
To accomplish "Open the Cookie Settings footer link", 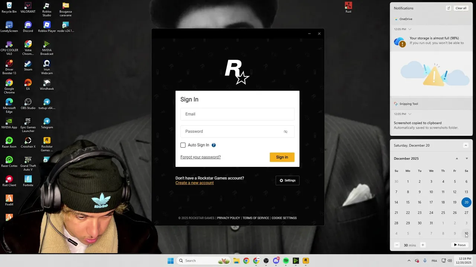I will pyautogui.click(x=284, y=218).
